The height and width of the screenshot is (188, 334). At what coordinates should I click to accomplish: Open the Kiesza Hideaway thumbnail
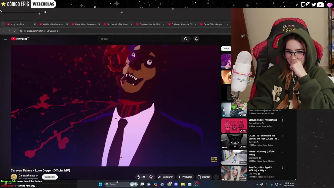(234, 157)
